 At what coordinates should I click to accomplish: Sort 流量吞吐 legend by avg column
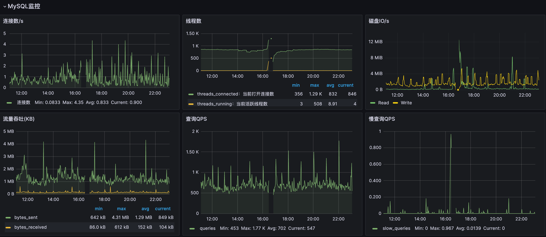point(146,209)
